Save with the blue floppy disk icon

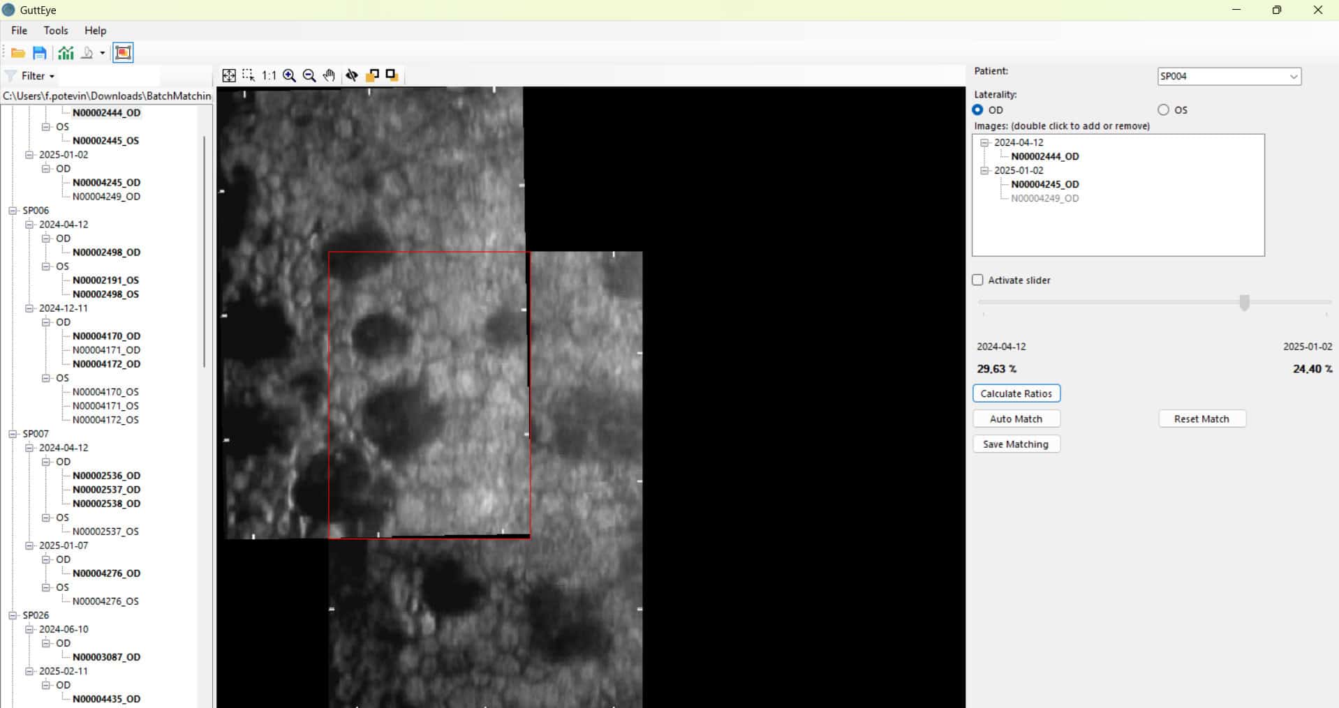point(40,53)
